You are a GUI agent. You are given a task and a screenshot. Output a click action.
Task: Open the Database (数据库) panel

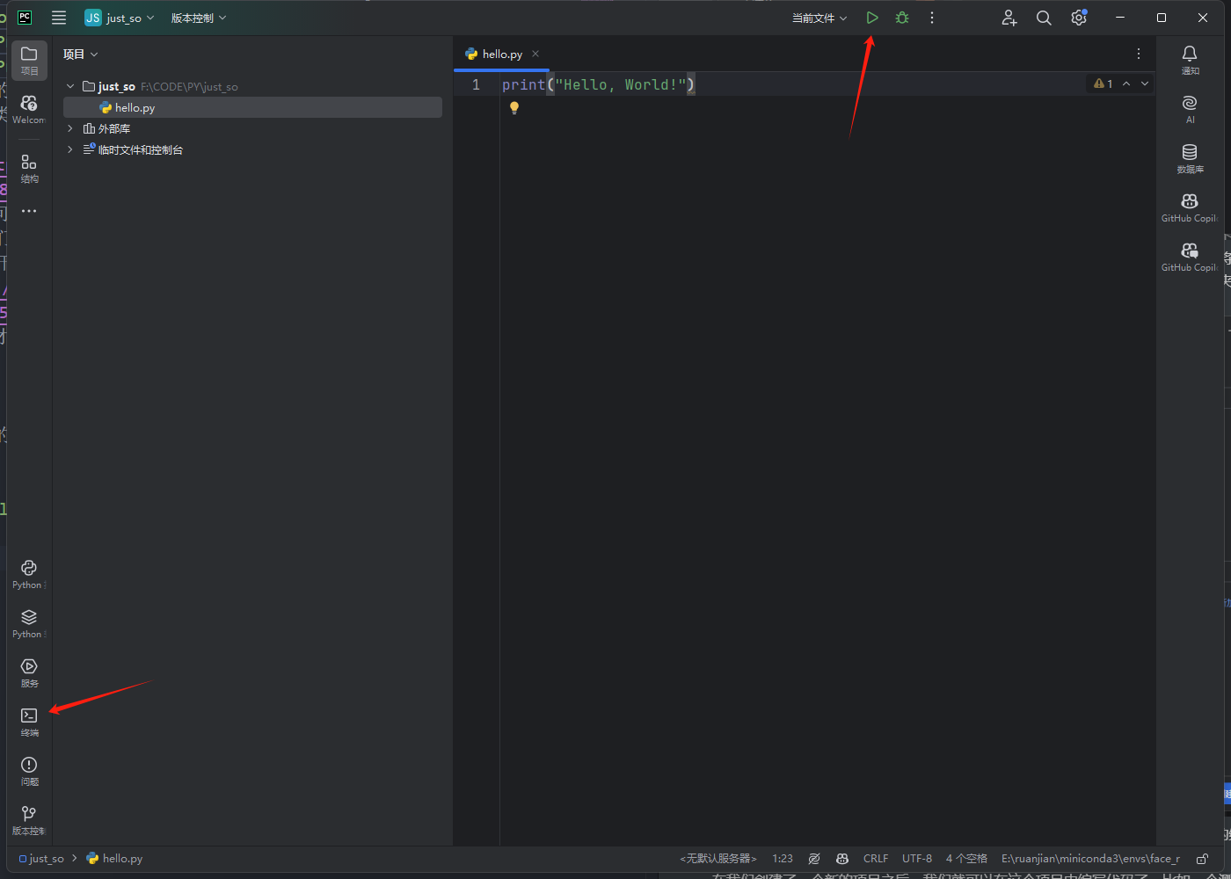[x=1190, y=157]
